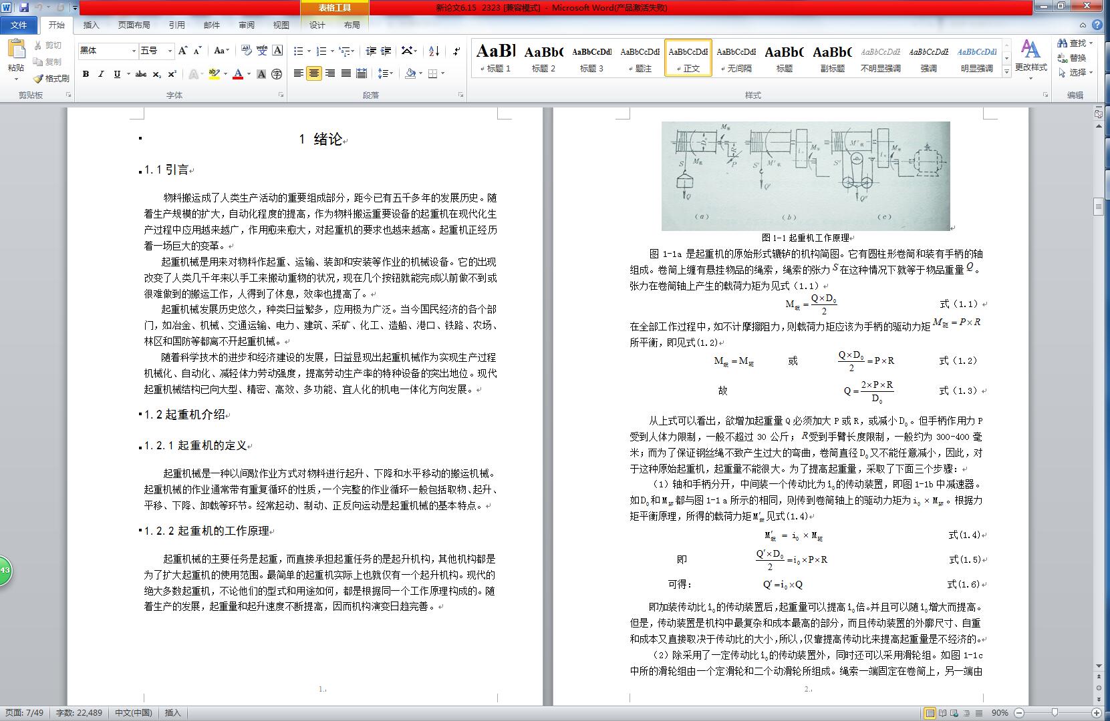Click the Enclose Characters circled icon
The height and width of the screenshot is (721, 1110).
(x=277, y=74)
